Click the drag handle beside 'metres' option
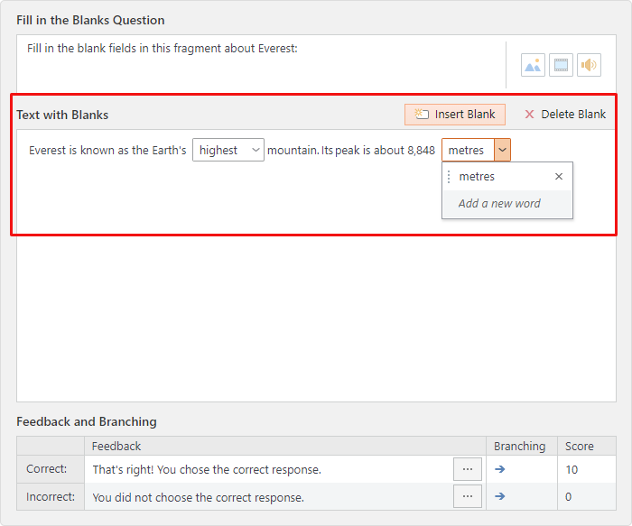The image size is (632, 526). [449, 177]
